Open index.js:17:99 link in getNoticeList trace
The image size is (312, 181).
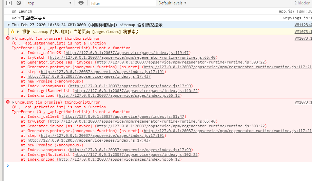[x=130, y=150]
